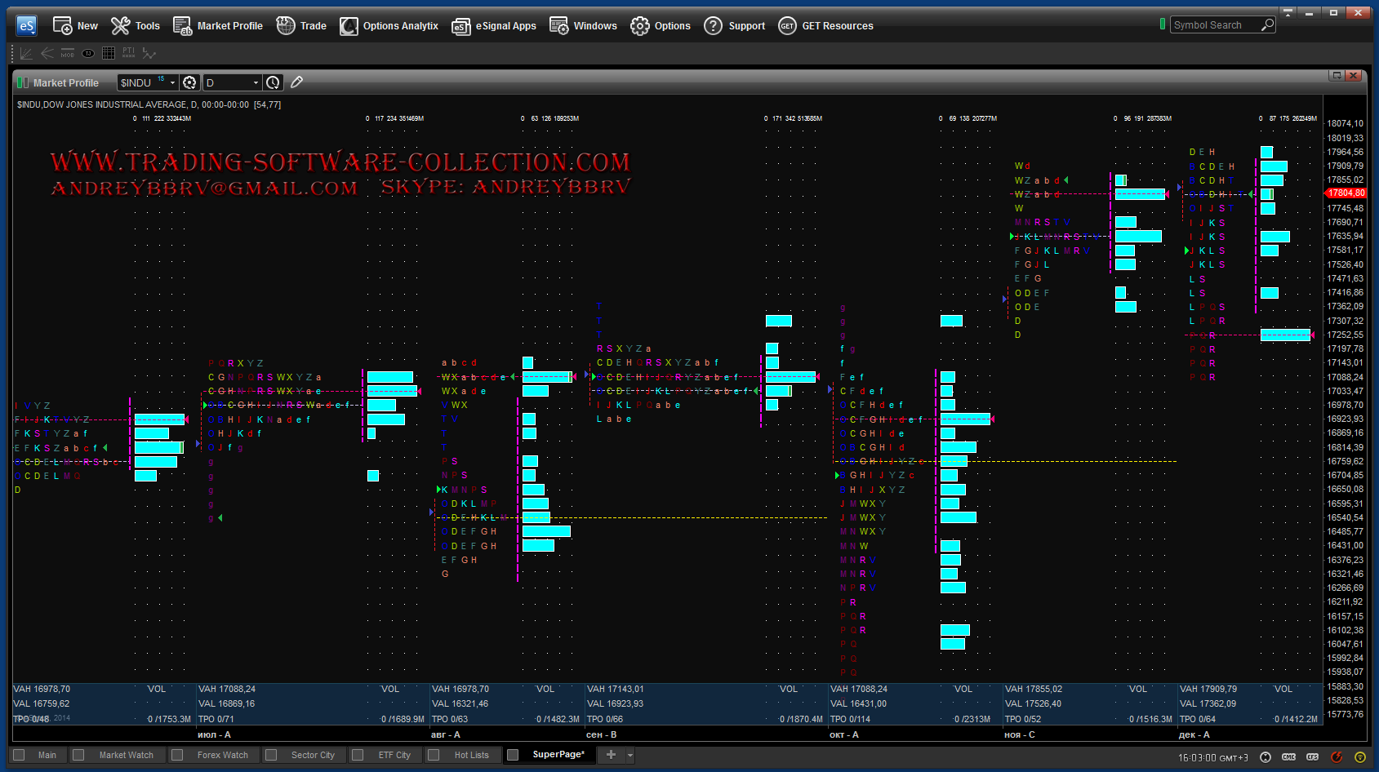Screen dimensions: 1379x772
Task: Toggle the checkbox on the Forex Watch tab
Action: pos(177,755)
